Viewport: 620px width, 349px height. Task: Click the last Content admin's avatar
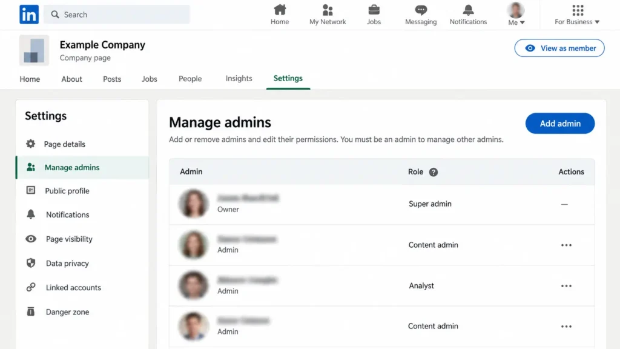pyautogui.click(x=193, y=327)
